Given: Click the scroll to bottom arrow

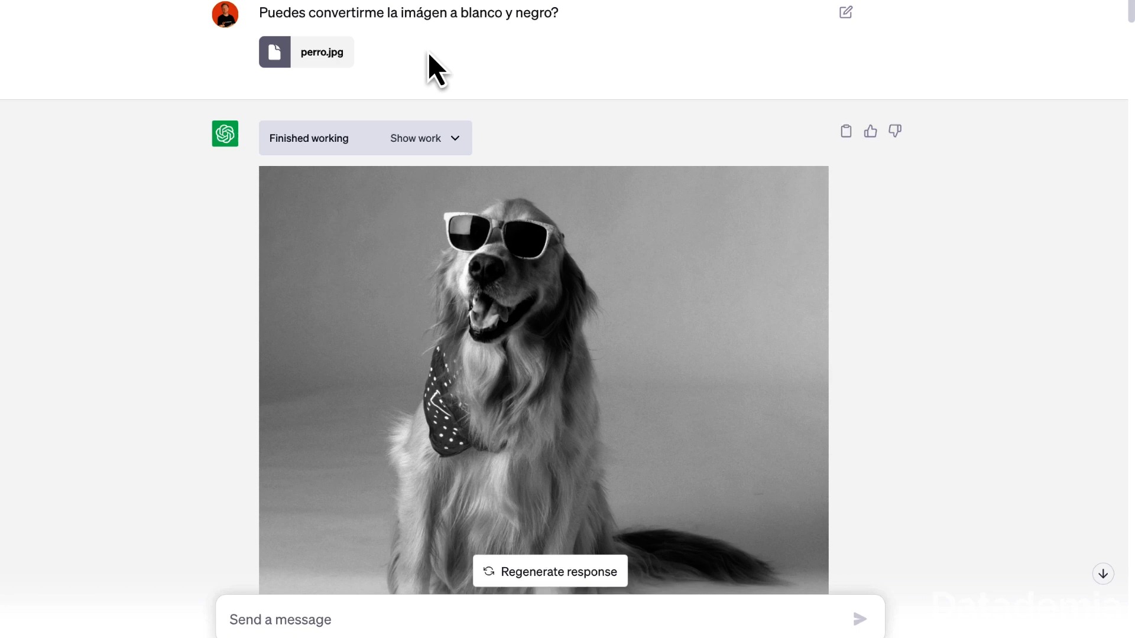Looking at the screenshot, I should (1102, 574).
